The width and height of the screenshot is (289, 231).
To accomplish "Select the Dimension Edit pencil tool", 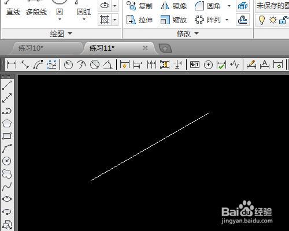I will point(251,65).
